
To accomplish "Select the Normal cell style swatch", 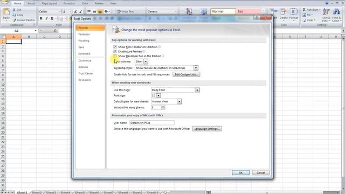I will (x=223, y=11).
